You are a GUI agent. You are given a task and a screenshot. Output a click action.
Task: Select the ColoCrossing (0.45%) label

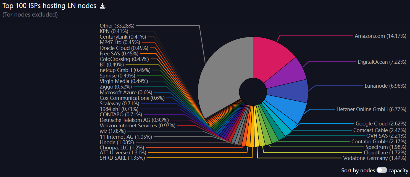coord(124,59)
